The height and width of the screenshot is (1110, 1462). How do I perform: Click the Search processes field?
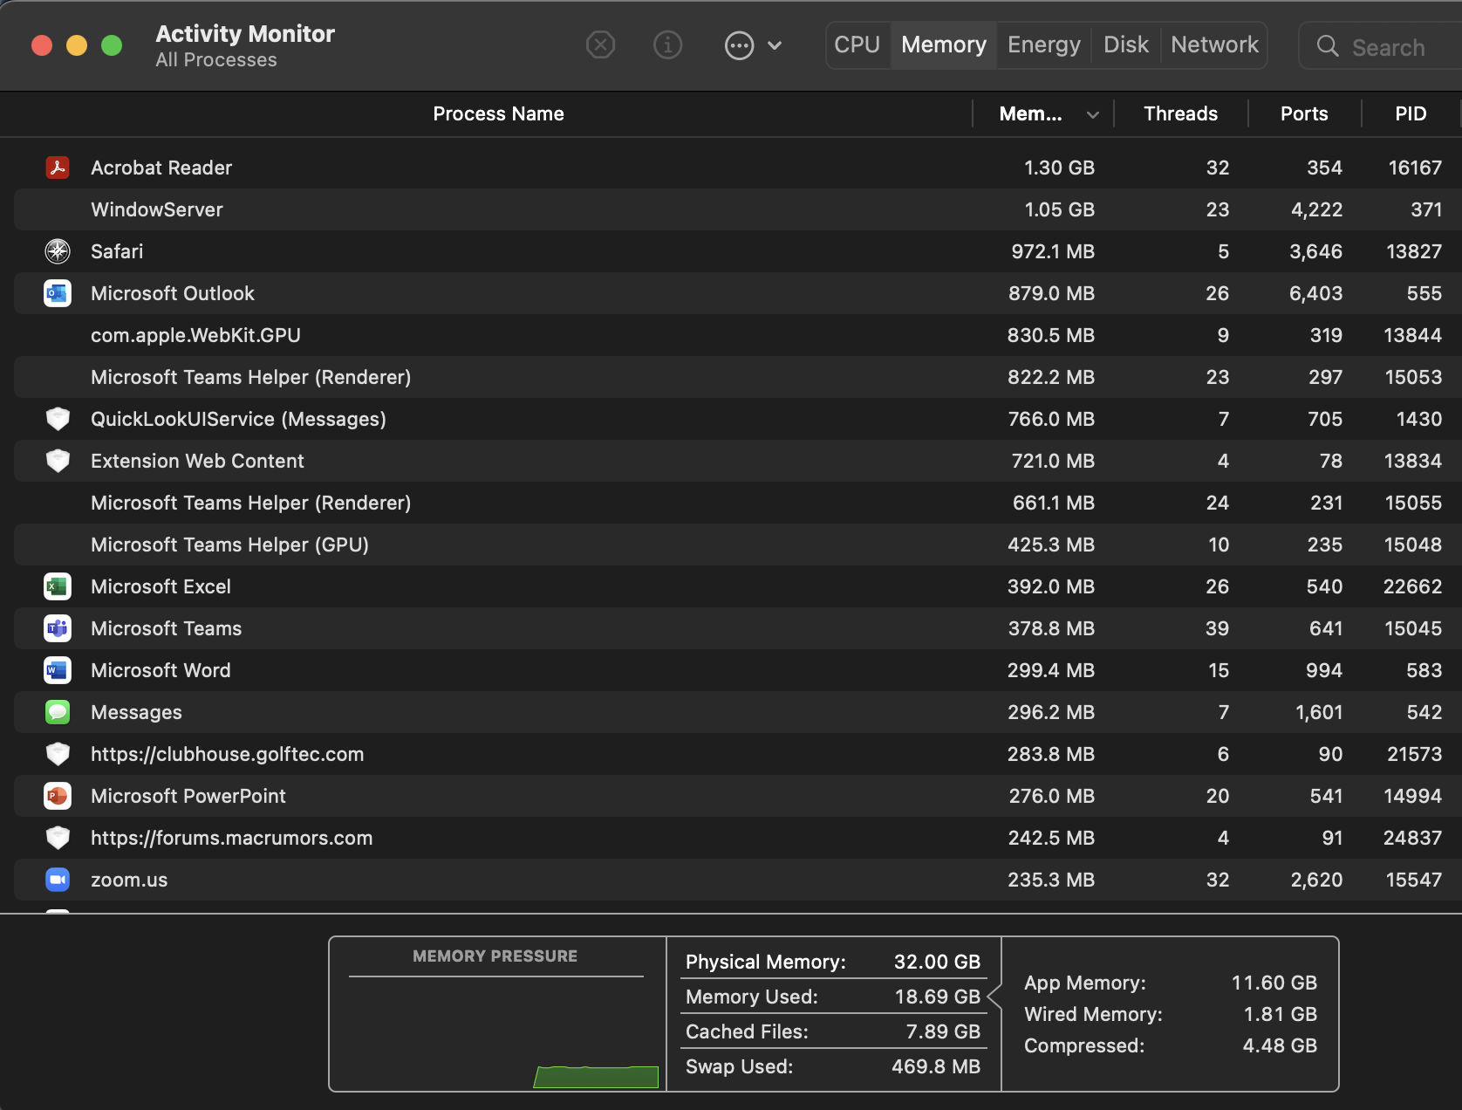pyautogui.click(x=1387, y=47)
